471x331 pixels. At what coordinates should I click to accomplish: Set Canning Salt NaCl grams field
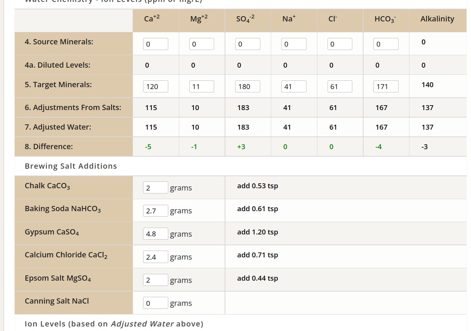click(155, 303)
